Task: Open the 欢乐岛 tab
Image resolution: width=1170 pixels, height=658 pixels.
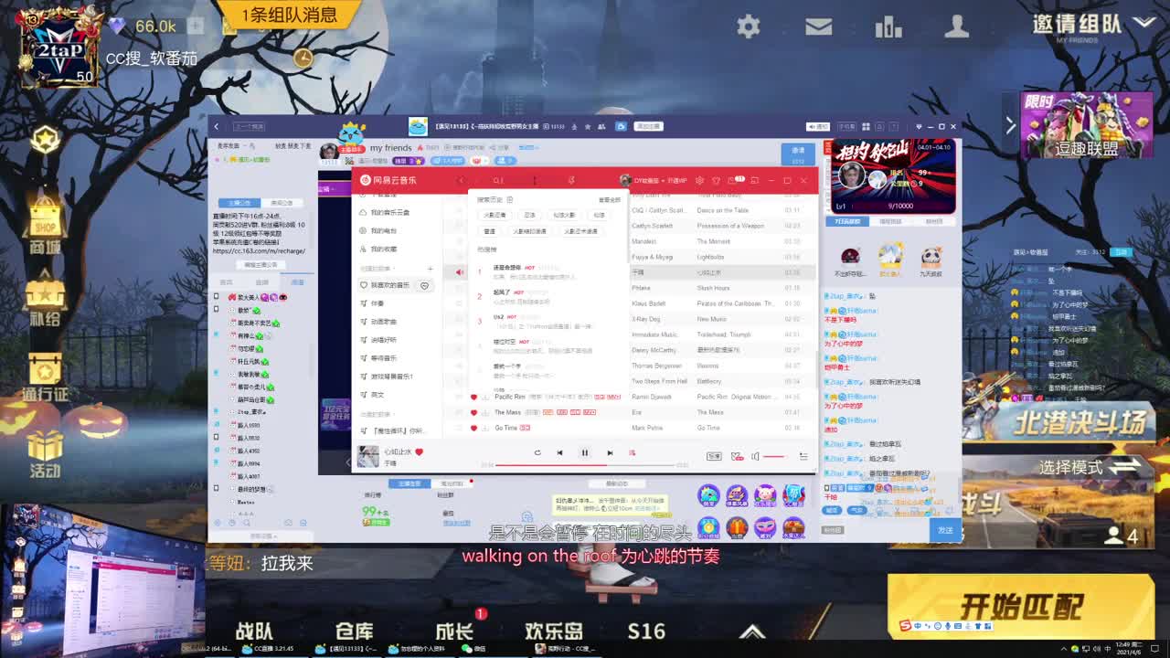Action: pos(554,631)
